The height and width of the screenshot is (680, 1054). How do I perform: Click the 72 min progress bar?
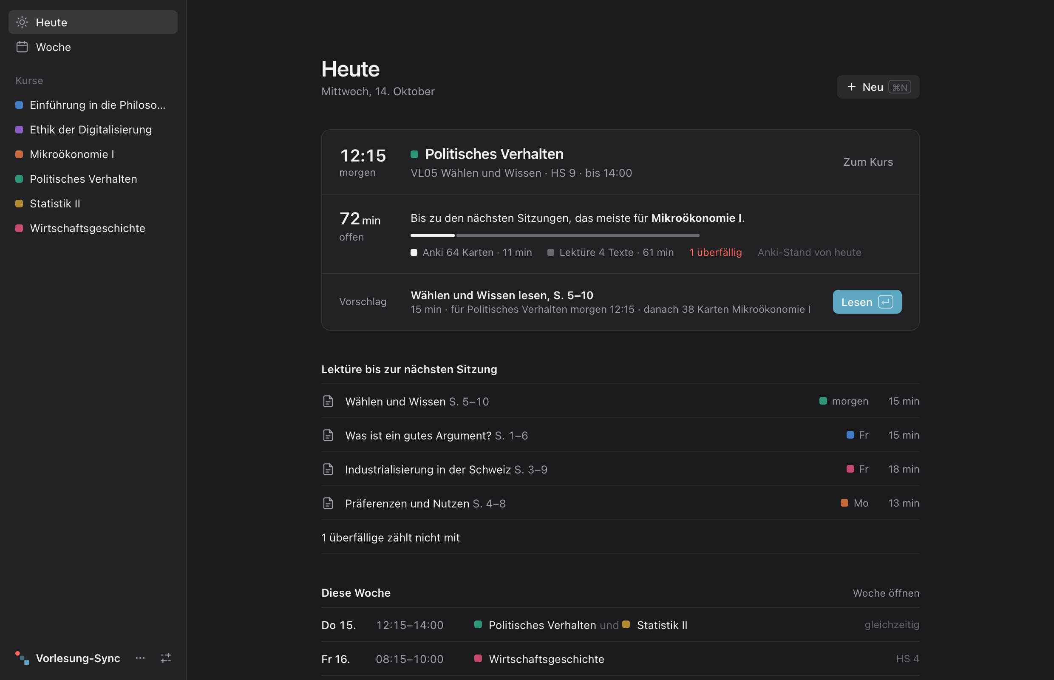555,235
